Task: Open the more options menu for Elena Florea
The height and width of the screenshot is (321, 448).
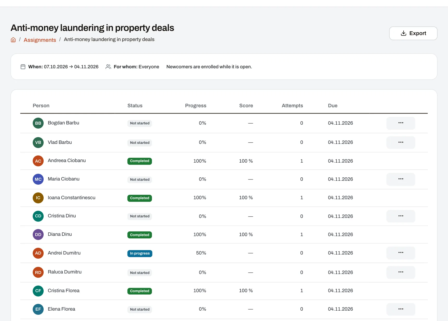Action: [x=401, y=309]
